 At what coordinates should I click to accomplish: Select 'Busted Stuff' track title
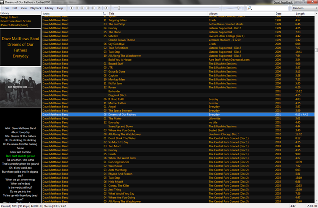click(116, 64)
